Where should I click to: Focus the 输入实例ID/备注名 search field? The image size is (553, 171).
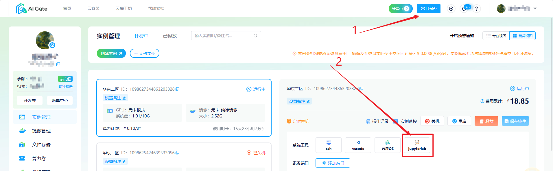click(x=226, y=36)
